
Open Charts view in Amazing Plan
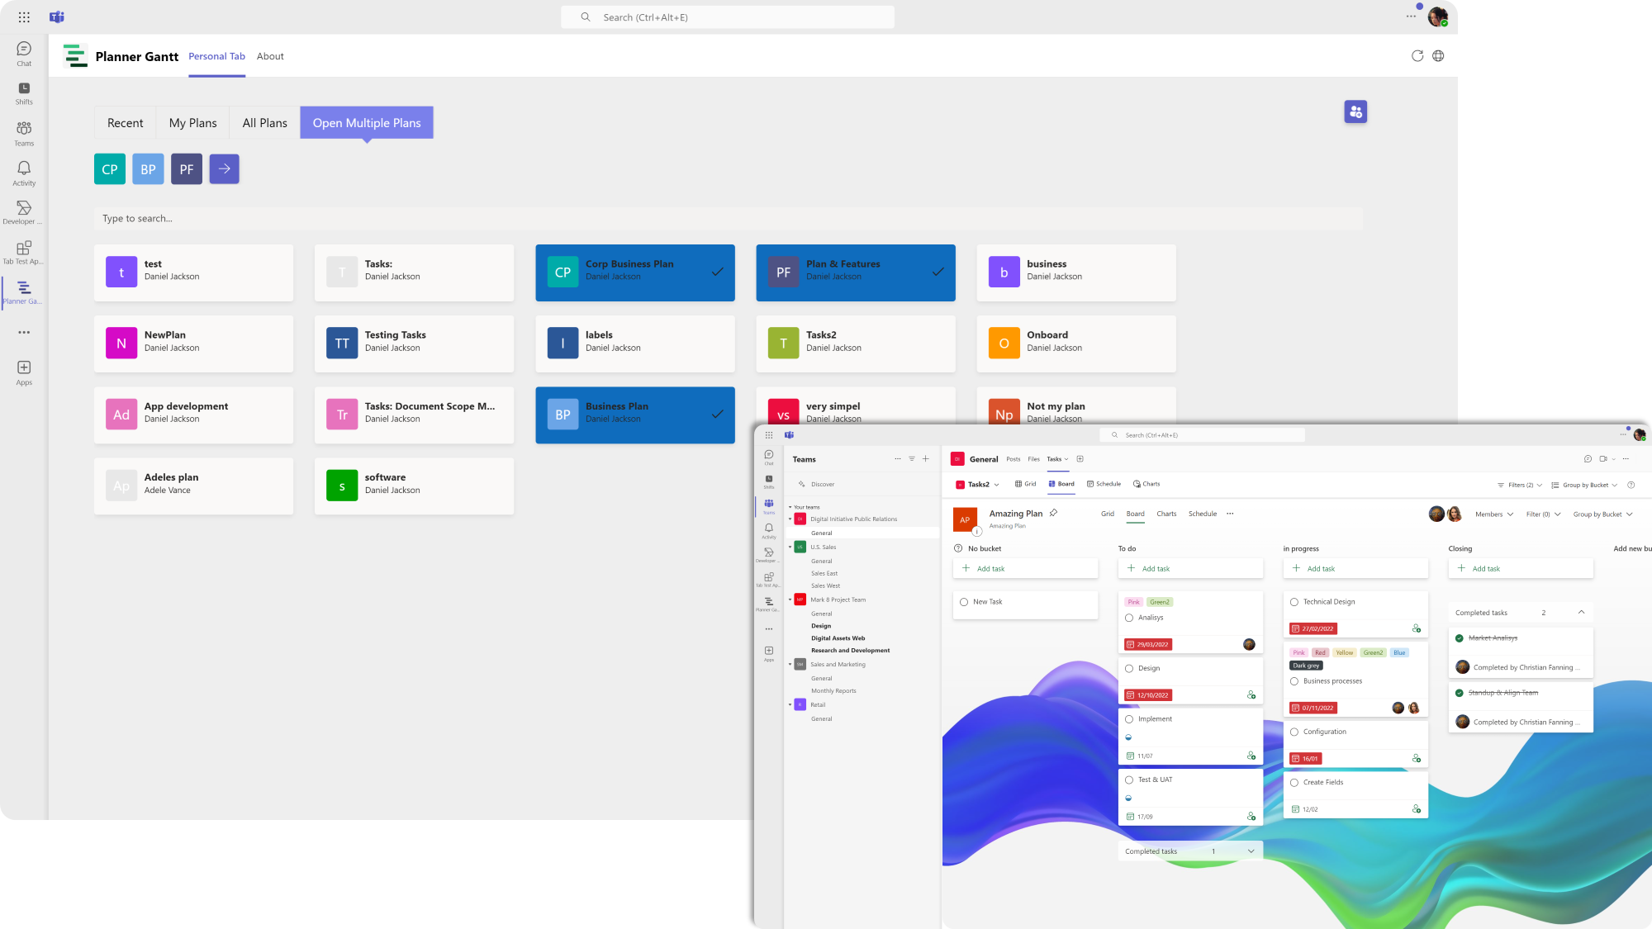click(x=1166, y=514)
